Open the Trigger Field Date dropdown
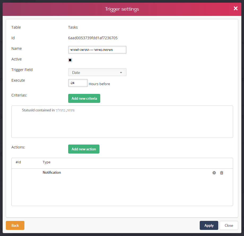Screen dimensions: 244x236 pos(97,72)
